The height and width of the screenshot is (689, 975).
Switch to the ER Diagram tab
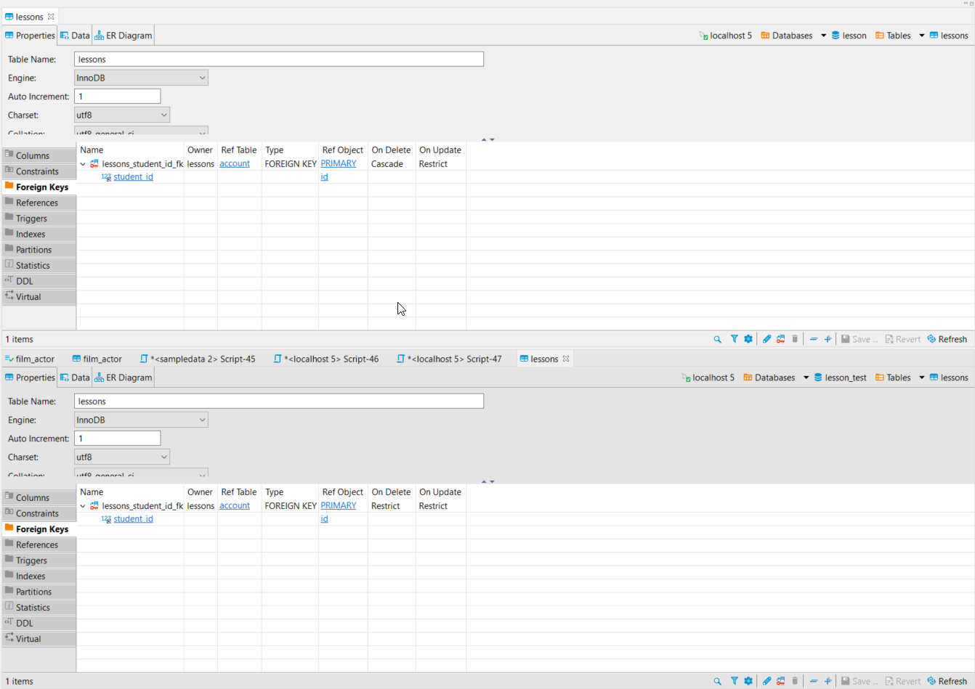(x=123, y=34)
